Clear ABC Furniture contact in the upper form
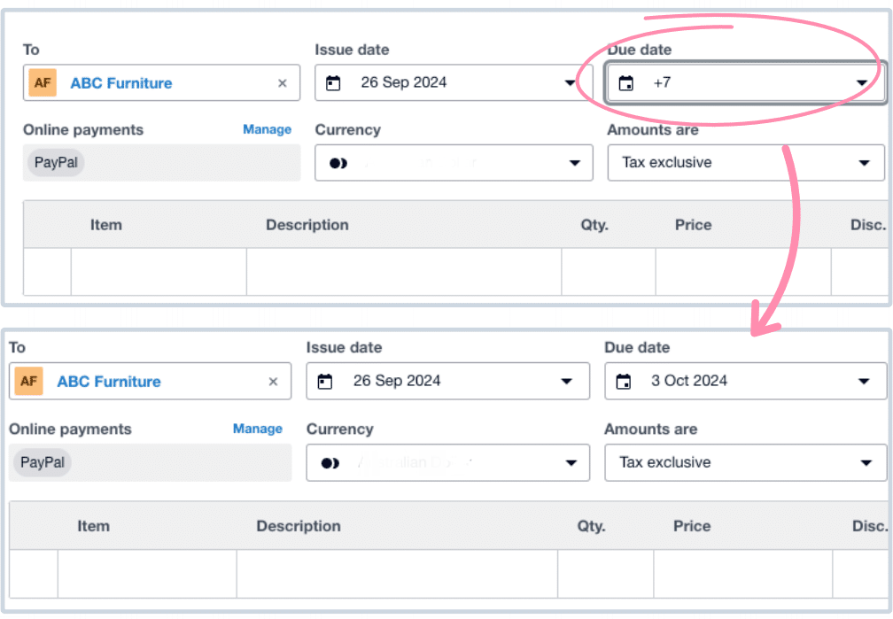Screen dimensions: 893x619 click(283, 83)
